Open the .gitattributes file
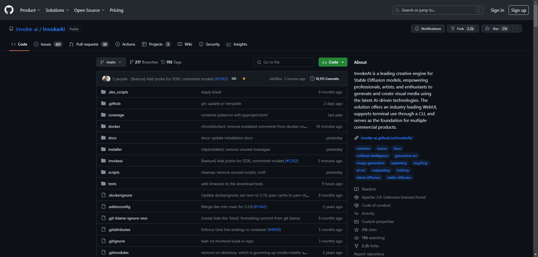 119,230
